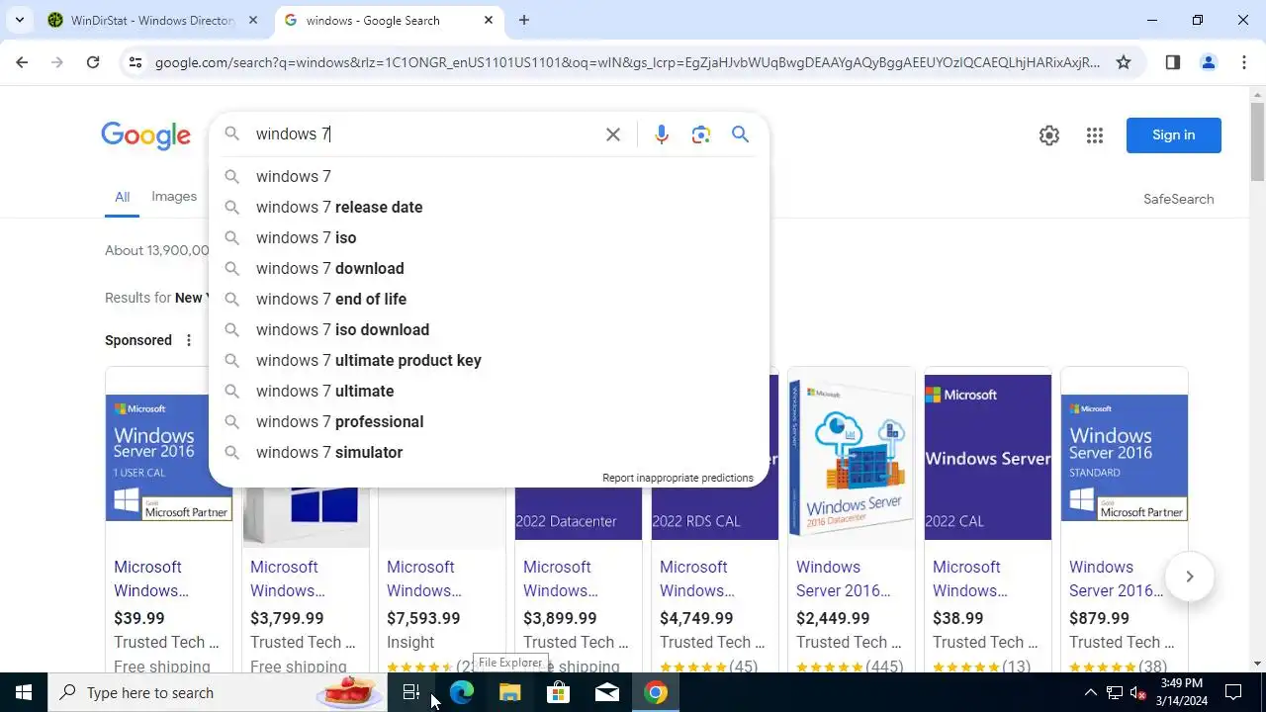Click the Sign in button
The height and width of the screenshot is (712, 1266).
click(1173, 135)
